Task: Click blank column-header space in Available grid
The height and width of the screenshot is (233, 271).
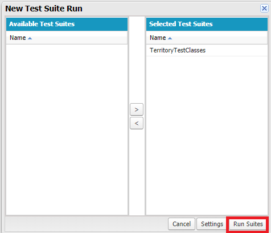Action: pos(80,38)
